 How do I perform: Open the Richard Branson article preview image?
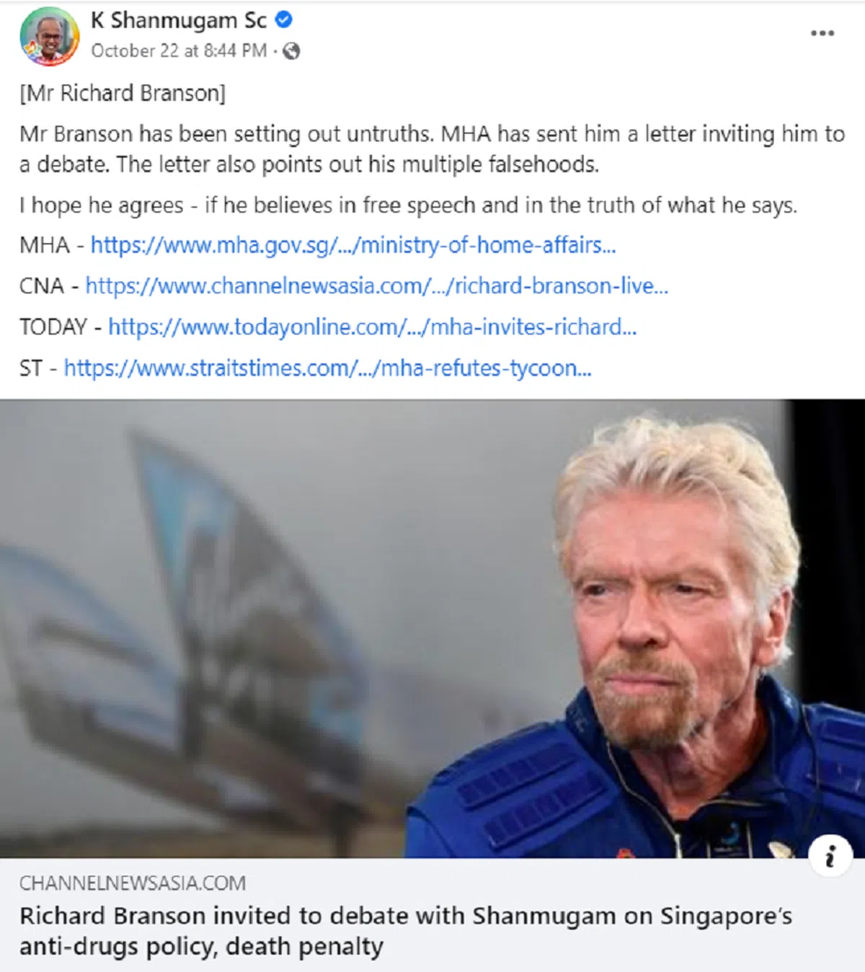tap(432, 628)
